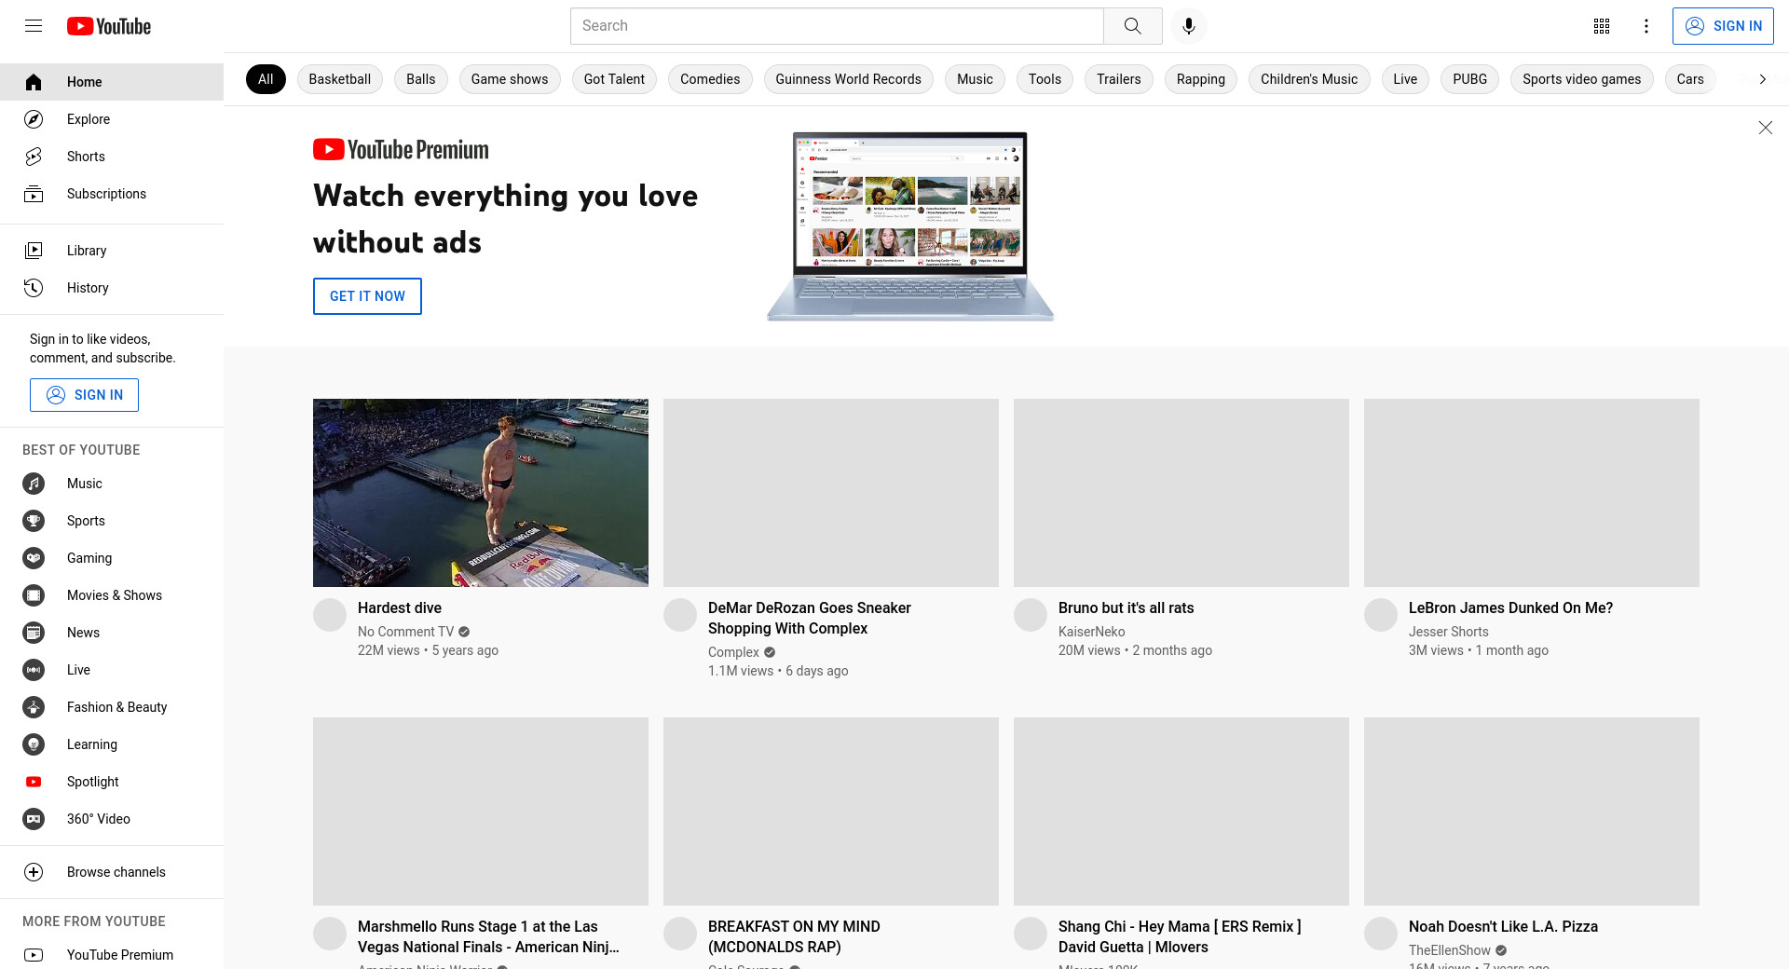Open Music under Best of YouTube
1789x969 pixels.
(x=112, y=484)
